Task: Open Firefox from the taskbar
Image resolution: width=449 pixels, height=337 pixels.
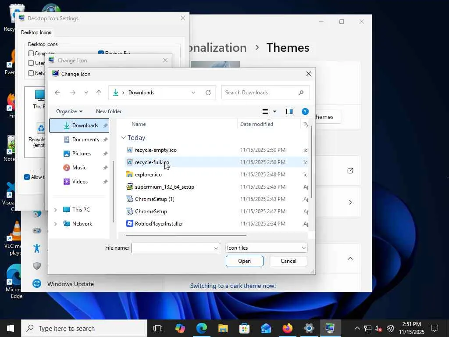Action: (287, 328)
